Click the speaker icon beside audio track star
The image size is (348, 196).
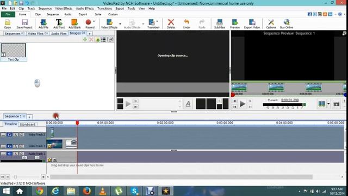point(54,160)
